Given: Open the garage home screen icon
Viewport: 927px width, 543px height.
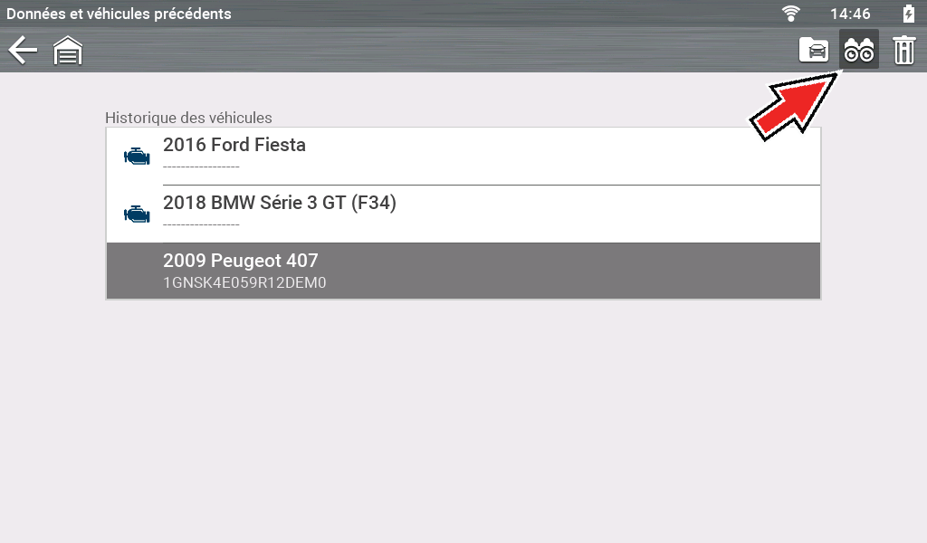Looking at the screenshot, I should (x=68, y=51).
